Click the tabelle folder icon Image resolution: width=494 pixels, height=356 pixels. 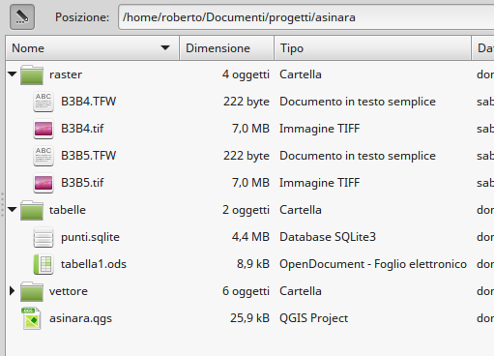(32, 210)
